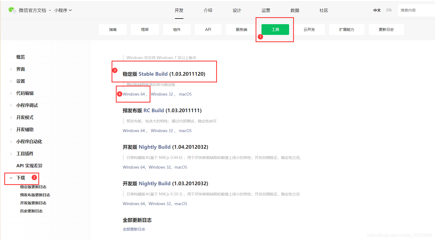Open 稳定版更新日志 sidebar sub-item

[33, 187]
